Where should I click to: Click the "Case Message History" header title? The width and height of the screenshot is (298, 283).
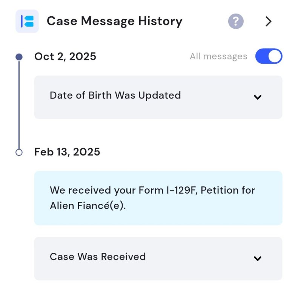click(x=114, y=21)
